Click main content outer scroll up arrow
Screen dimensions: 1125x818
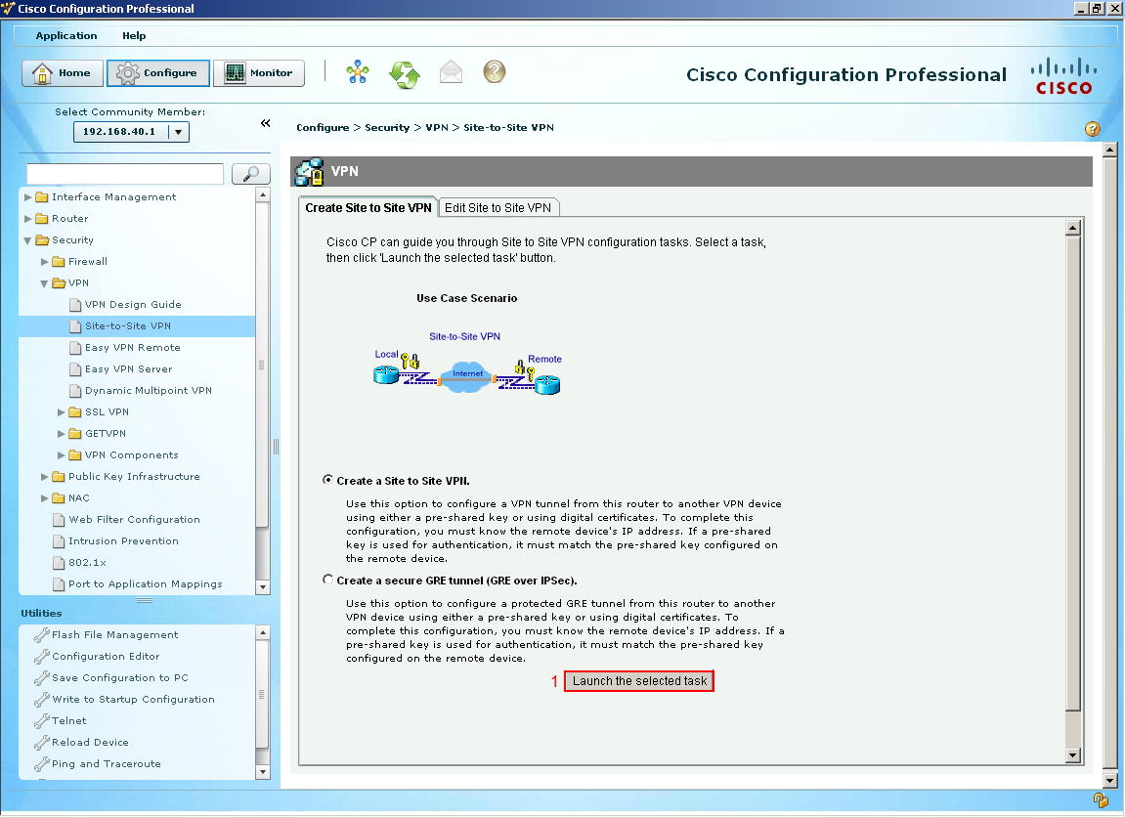coord(1110,150)
